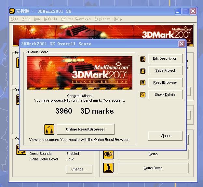Click the document icon beside the ResultBrowser button
The image size is (203, 187).
143,83
